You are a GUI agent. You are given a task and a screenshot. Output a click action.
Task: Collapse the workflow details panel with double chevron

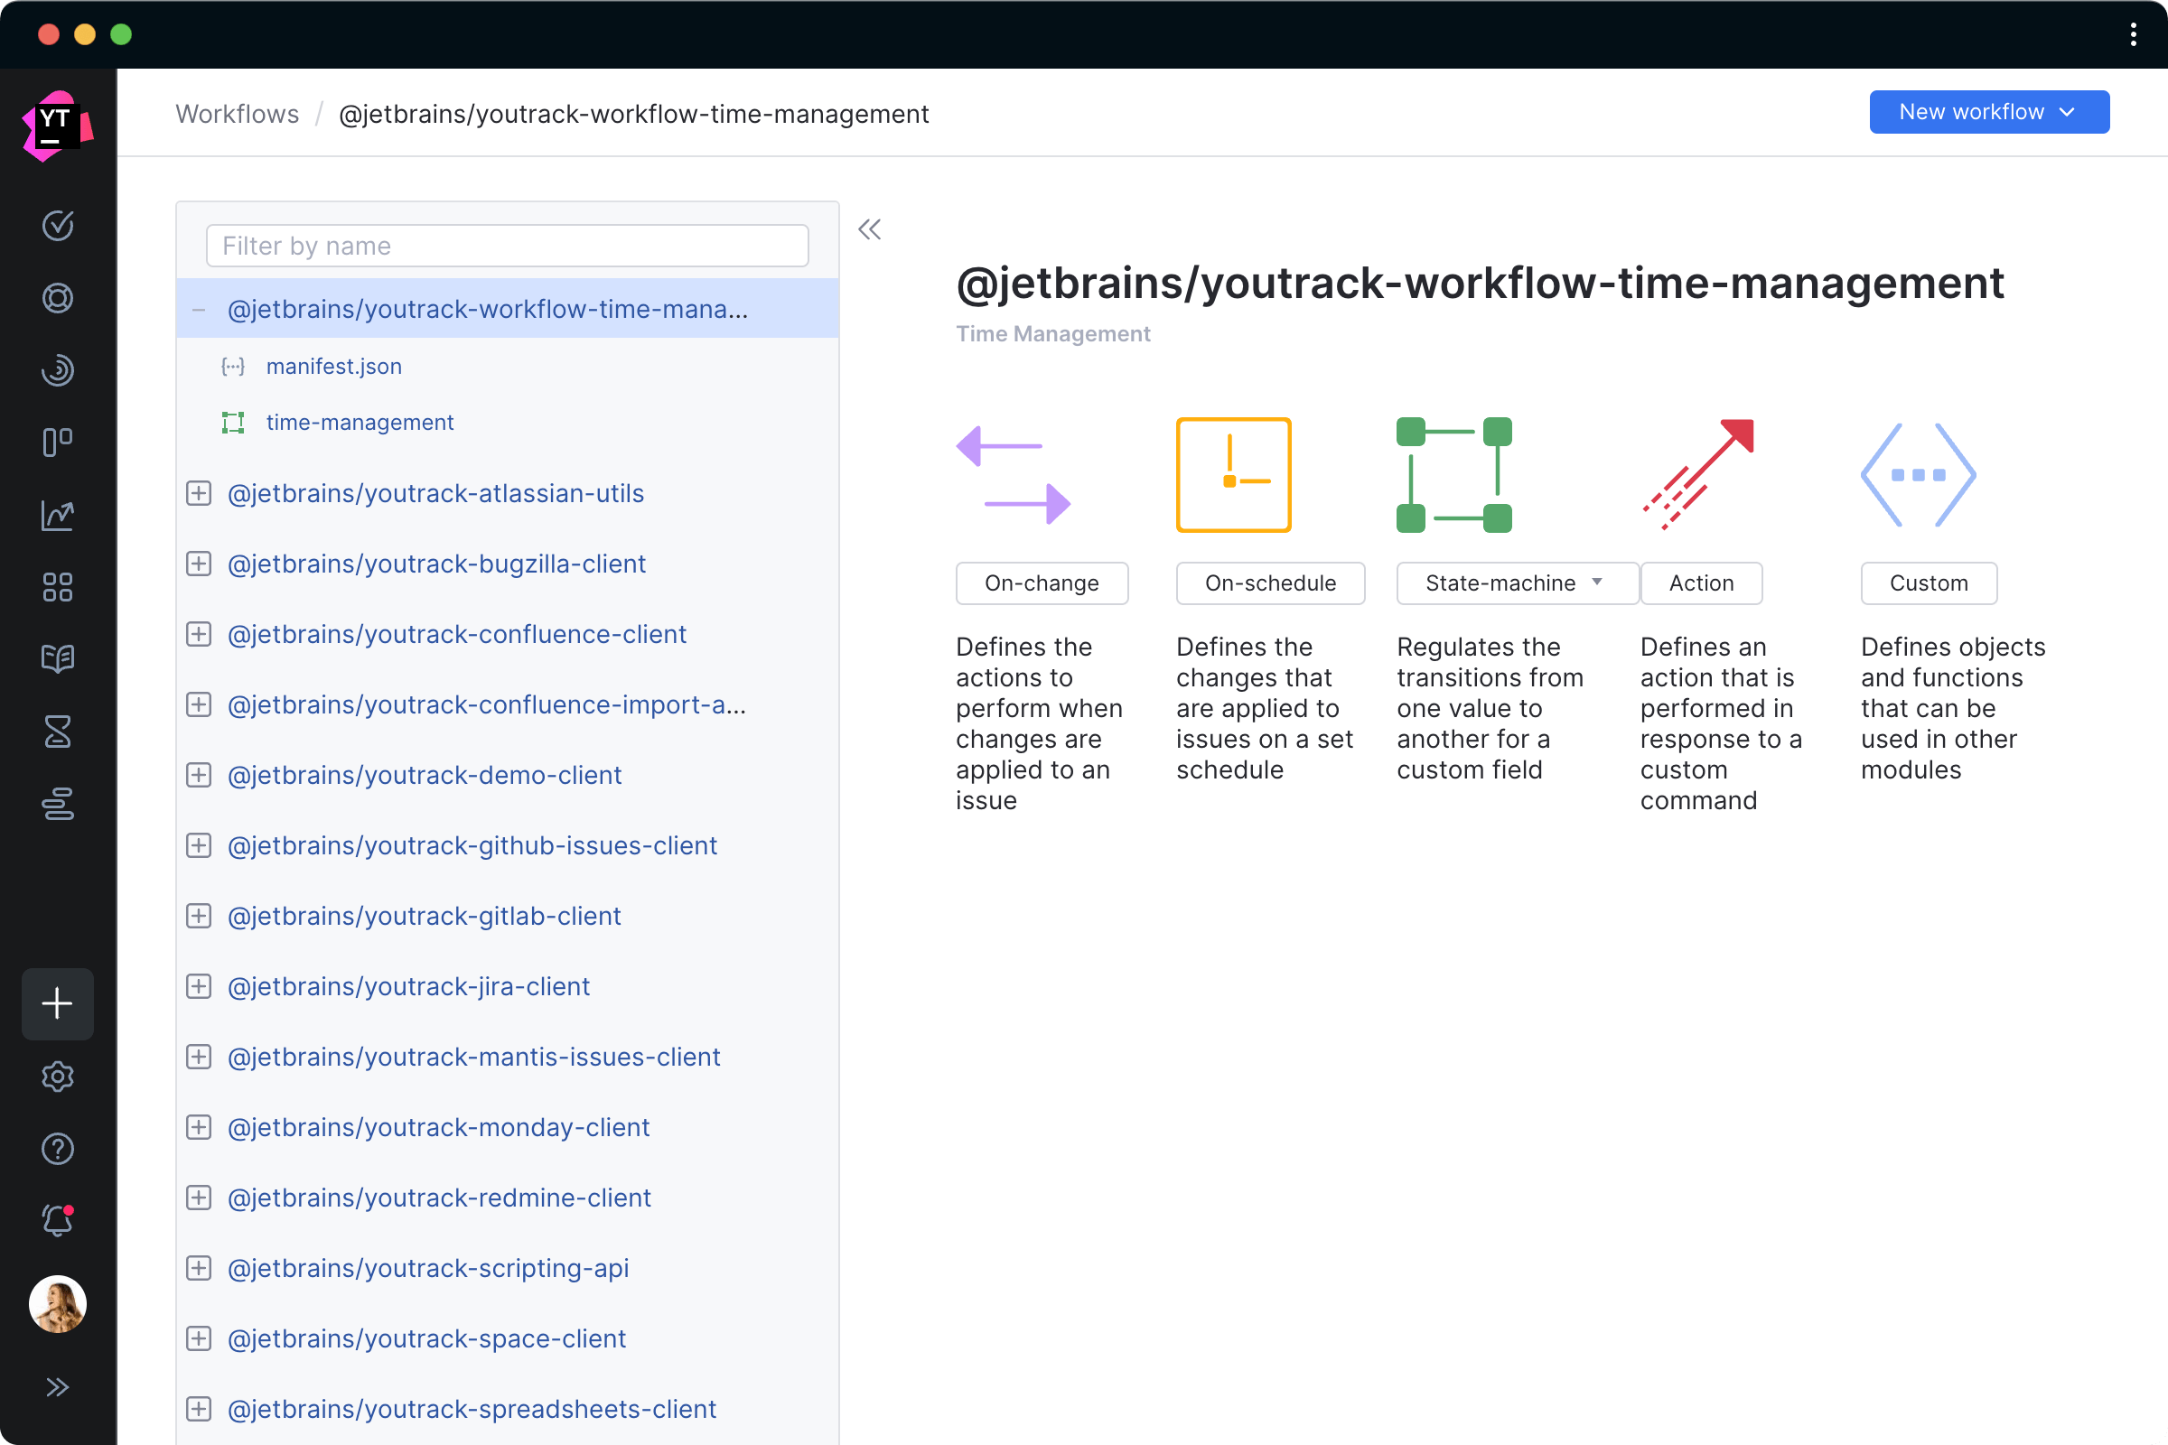point(868,229)
